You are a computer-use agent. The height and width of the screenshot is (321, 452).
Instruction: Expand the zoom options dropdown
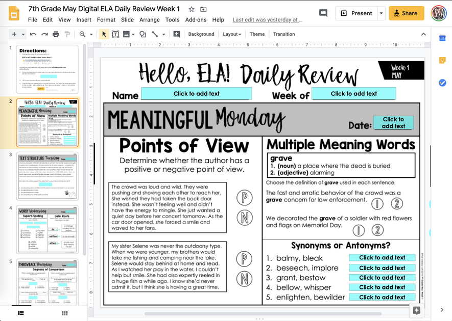click(91, 34)
